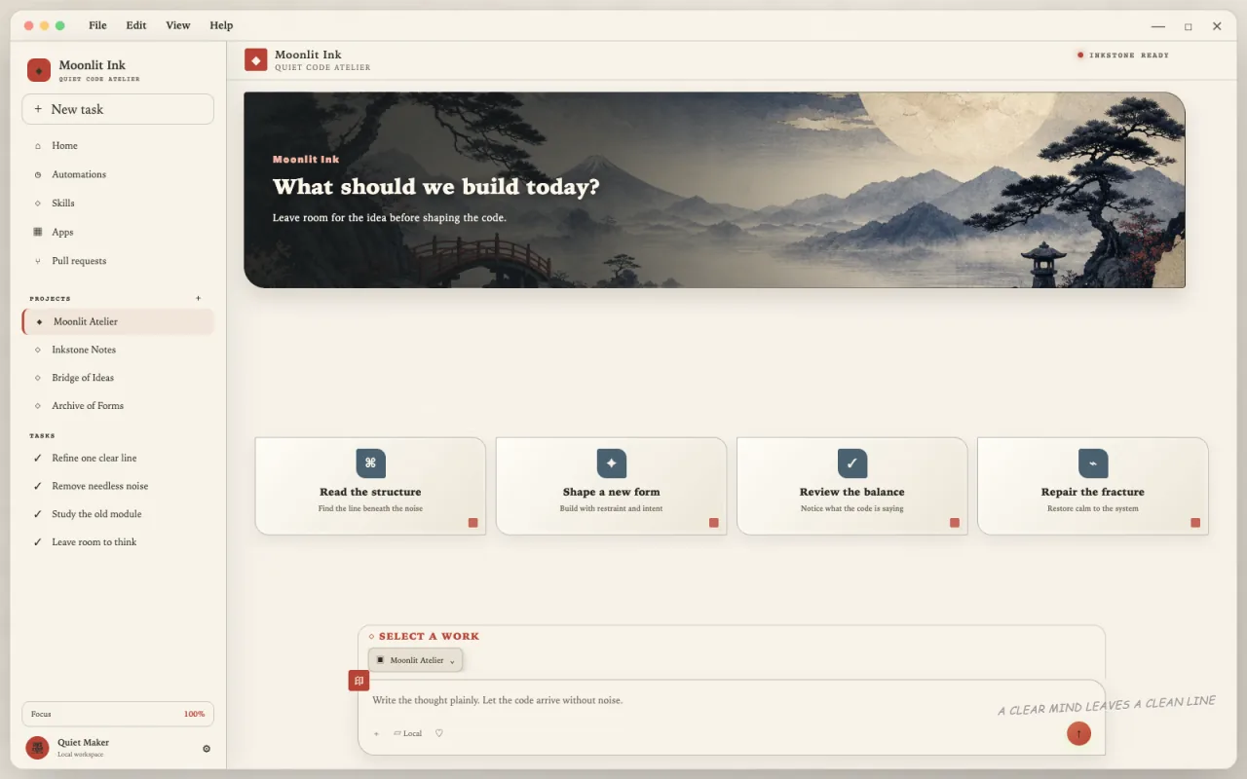Image resolution: width=1247 pixels, height=779 pixels.
Task: Add a project with the plus icon
Action: [x=199, y=298]
